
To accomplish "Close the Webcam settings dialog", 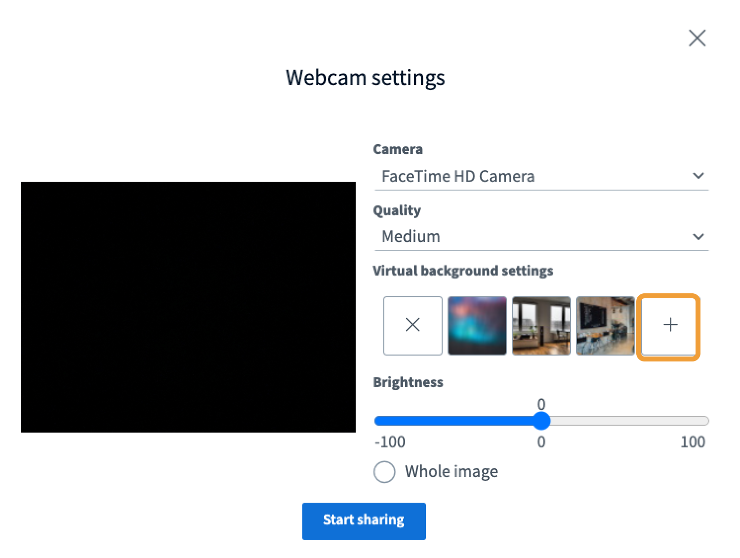I will coord(697,38).
